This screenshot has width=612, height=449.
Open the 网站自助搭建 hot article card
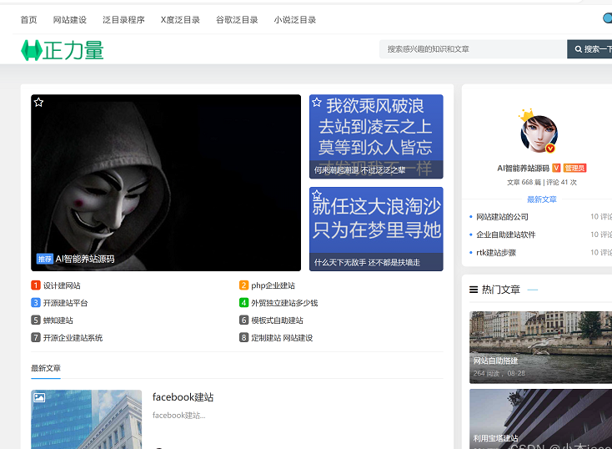[540, 347]
